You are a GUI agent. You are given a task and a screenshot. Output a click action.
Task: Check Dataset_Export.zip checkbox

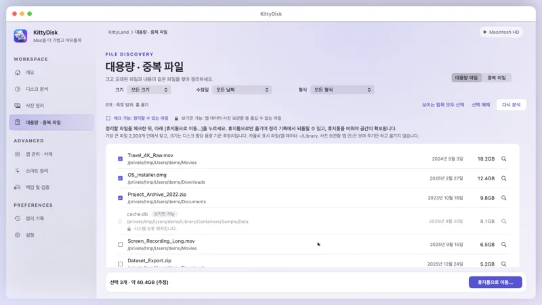[x=121, y=264]
